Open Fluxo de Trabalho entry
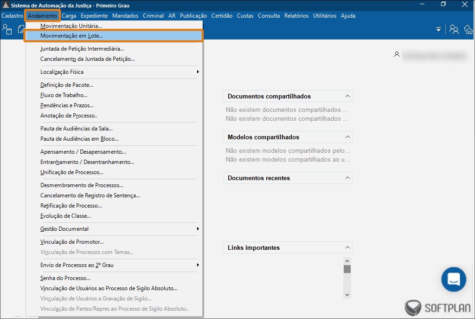 (x=114, y=95)
